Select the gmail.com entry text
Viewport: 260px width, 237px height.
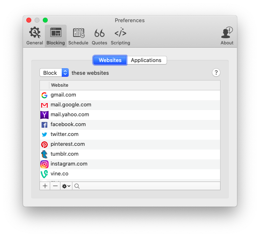pyautogui.click(x=63, y=95)
